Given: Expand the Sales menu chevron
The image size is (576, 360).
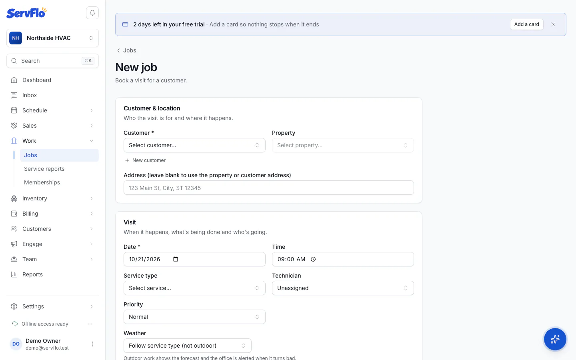Looking at the screenshot, I should pos(92,126).
